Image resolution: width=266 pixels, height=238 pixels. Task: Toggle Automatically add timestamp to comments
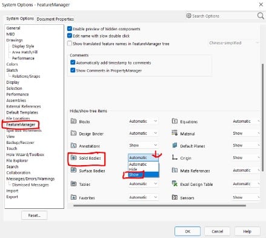[x=73, y=63]
